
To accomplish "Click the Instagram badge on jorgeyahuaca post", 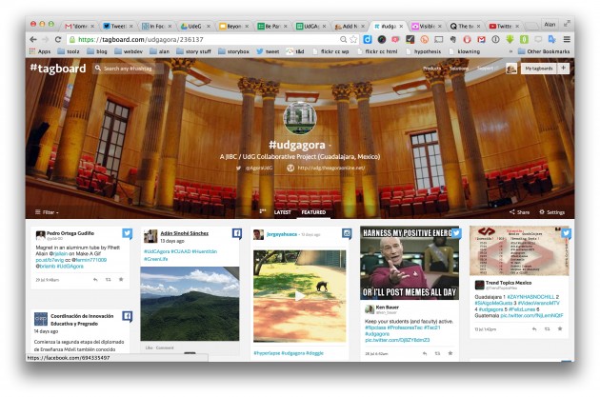I will pos(347,233).
